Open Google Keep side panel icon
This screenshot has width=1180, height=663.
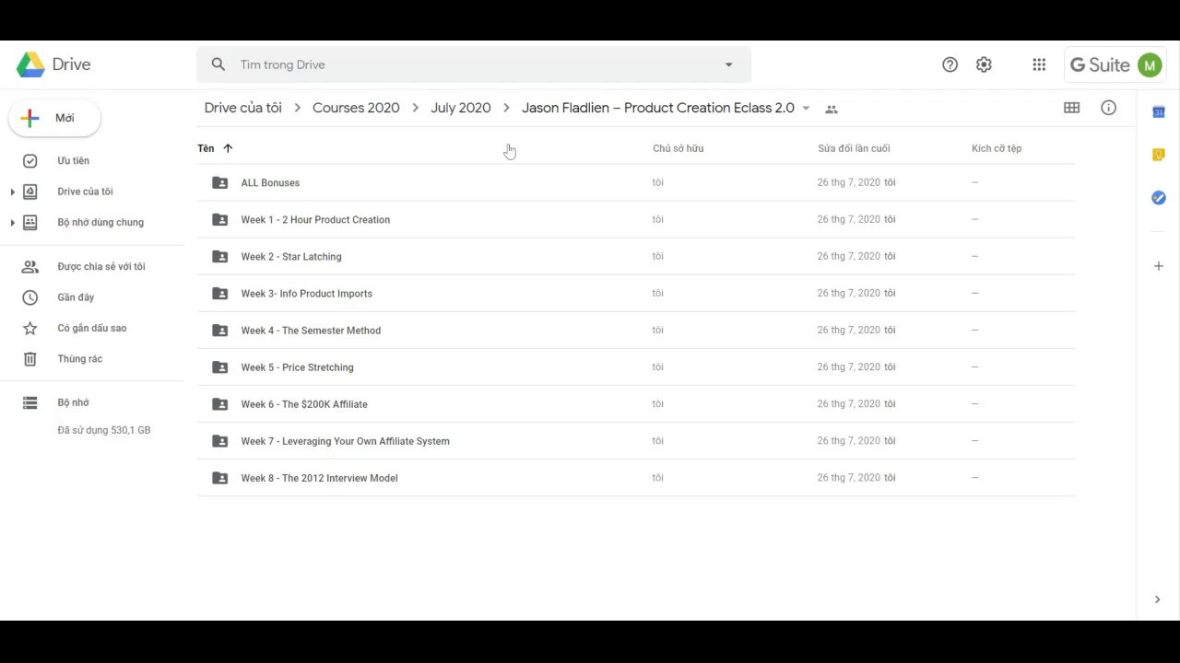(1159, 155)
